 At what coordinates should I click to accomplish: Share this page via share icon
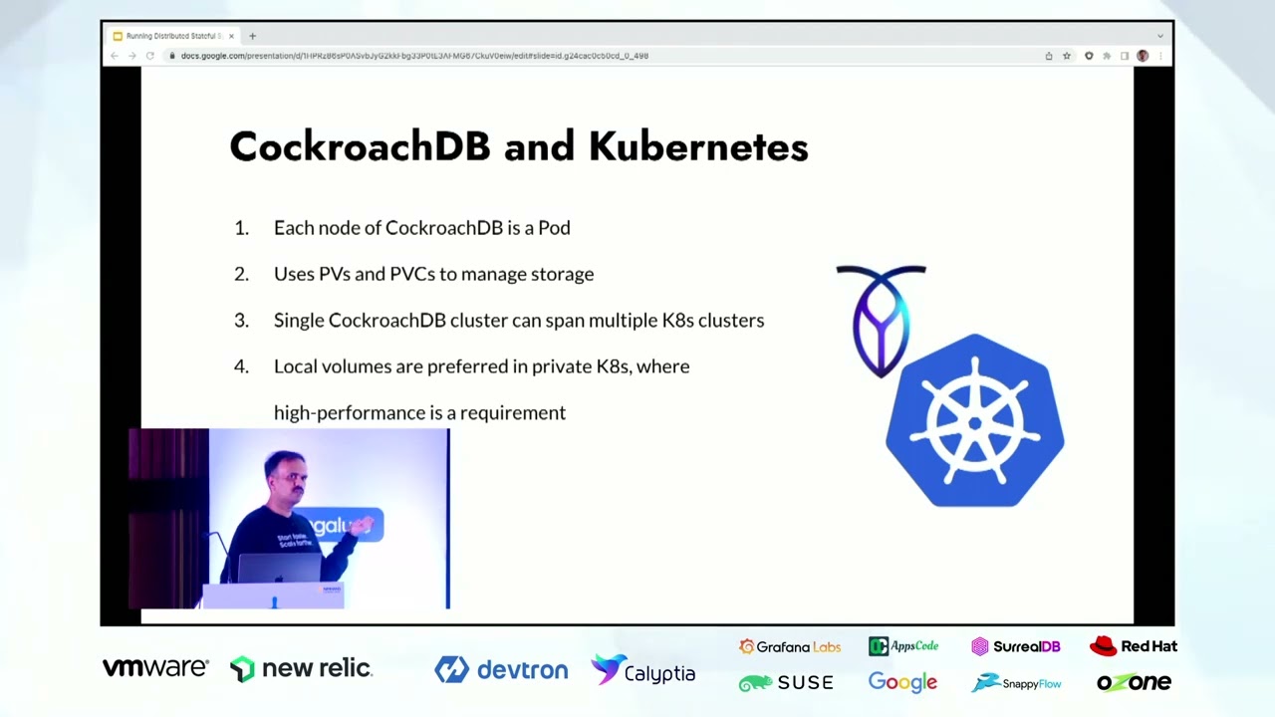1049,56
